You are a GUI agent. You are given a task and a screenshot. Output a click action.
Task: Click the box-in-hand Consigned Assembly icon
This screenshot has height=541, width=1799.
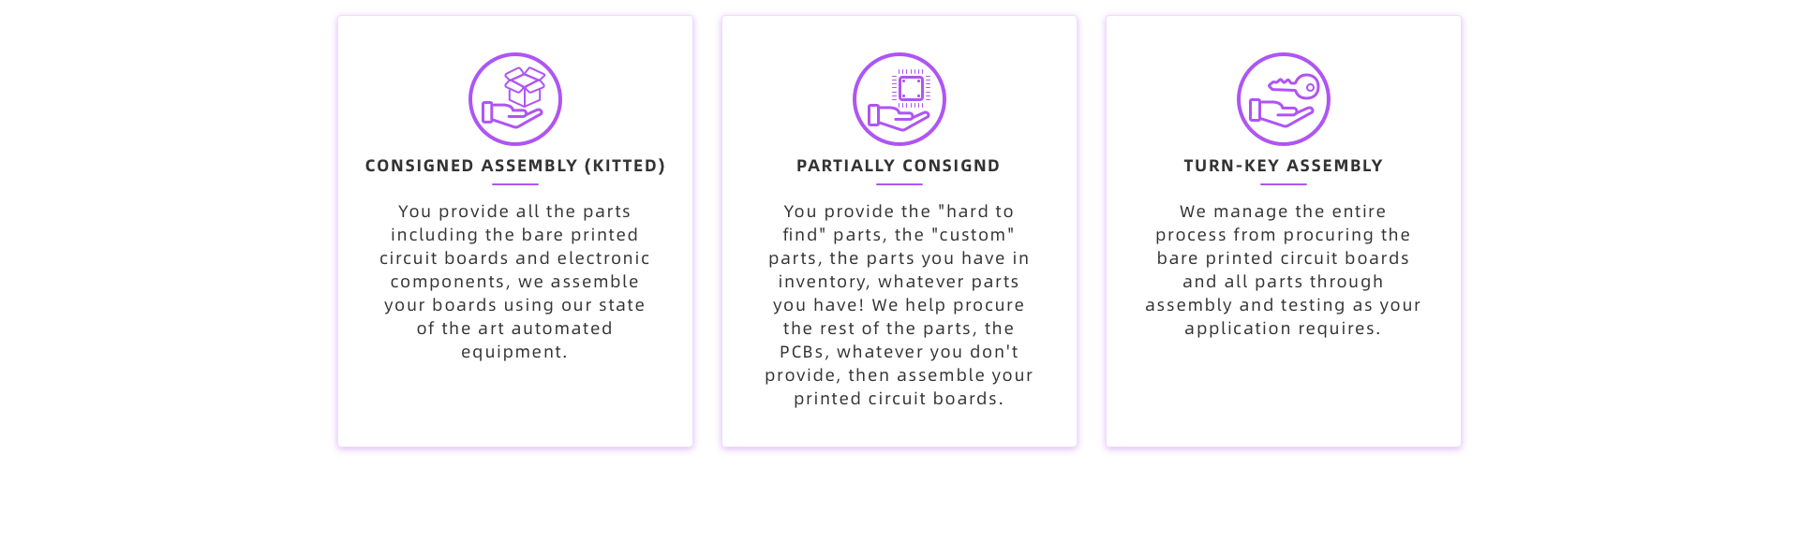coord(515,99)
